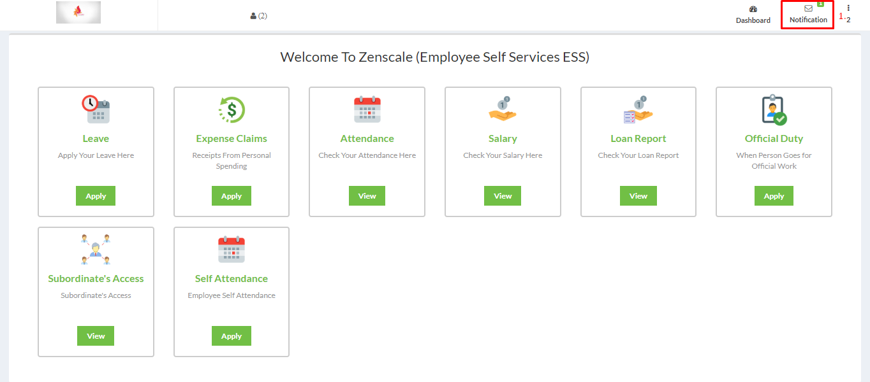Click the Attendance calendar icon
Screen dimensions: 870x382
click(367, 110)
